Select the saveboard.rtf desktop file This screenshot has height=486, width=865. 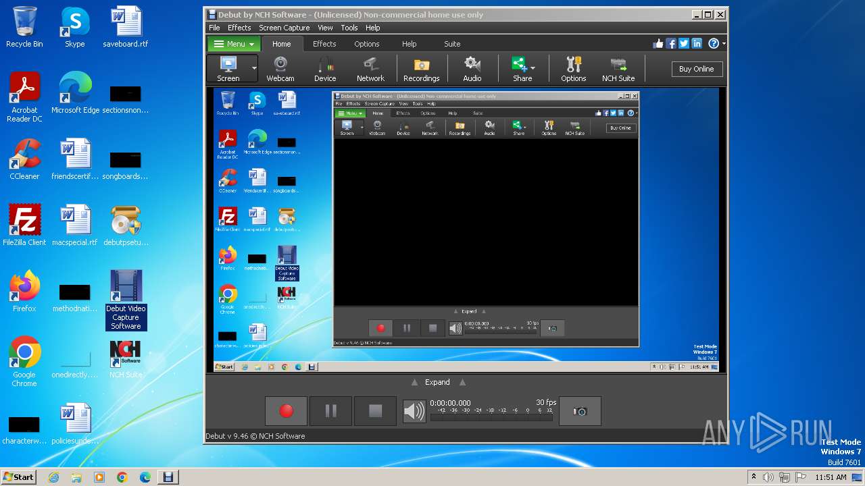(126, 27)
